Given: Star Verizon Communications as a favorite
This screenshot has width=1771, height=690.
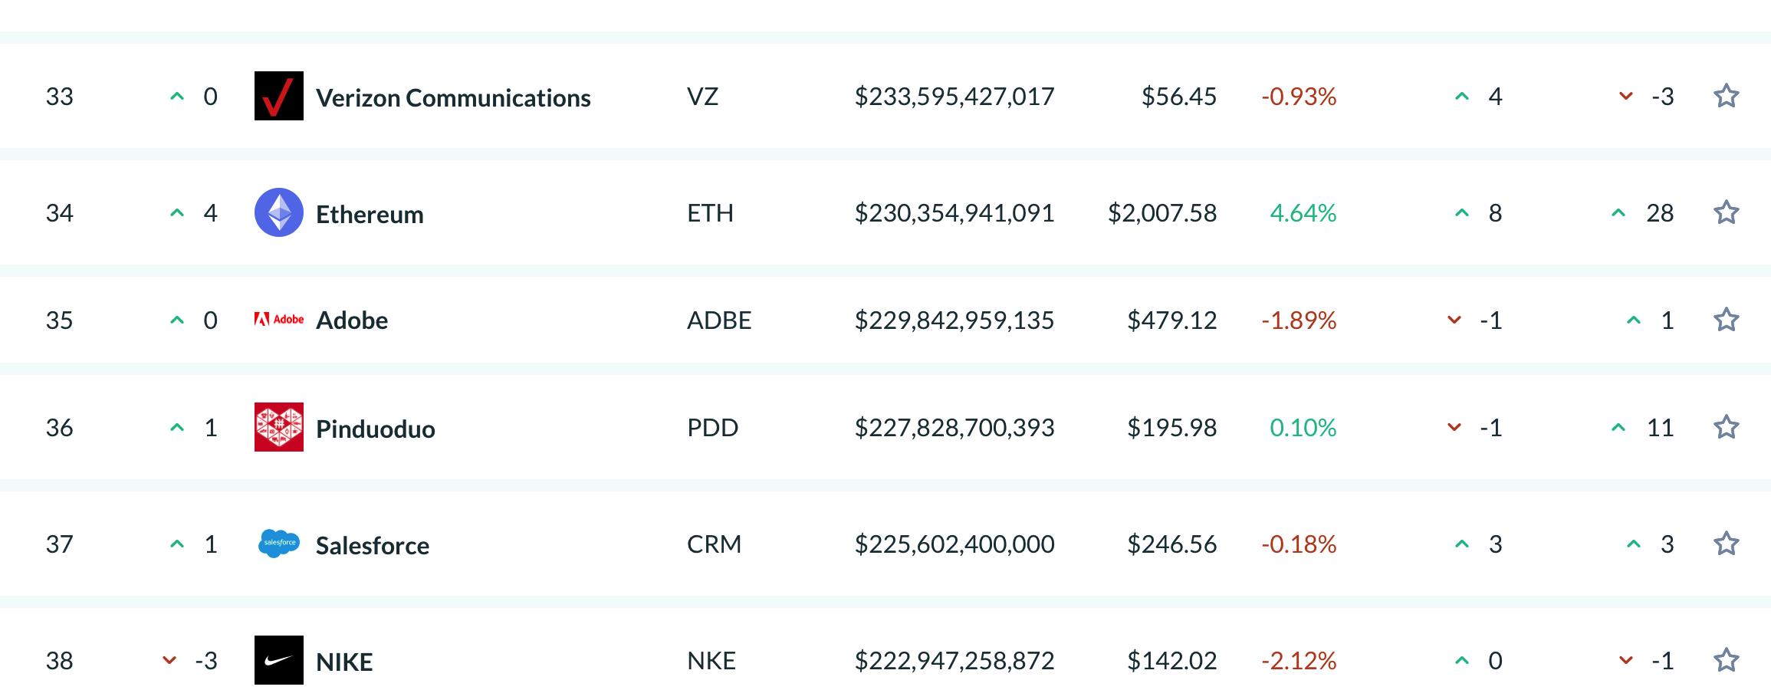Looking at the screenshot, I should (1726, 96).
